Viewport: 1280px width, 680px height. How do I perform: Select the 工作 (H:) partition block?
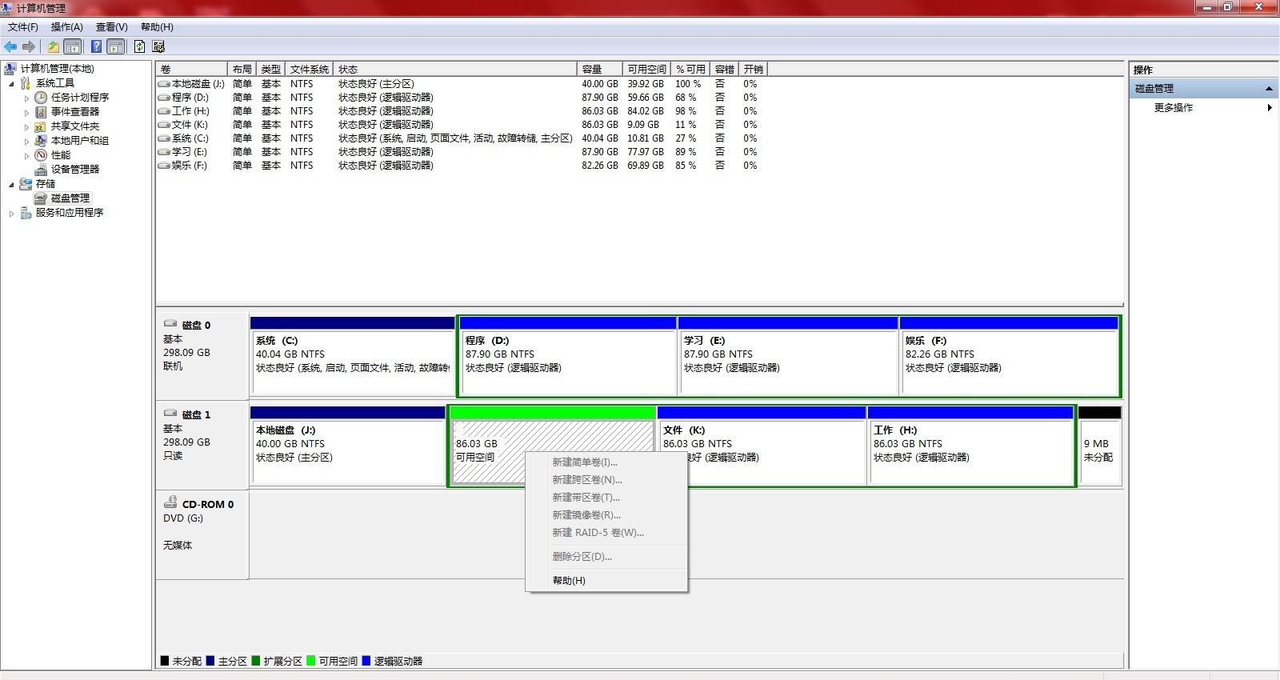pos(970,445)
